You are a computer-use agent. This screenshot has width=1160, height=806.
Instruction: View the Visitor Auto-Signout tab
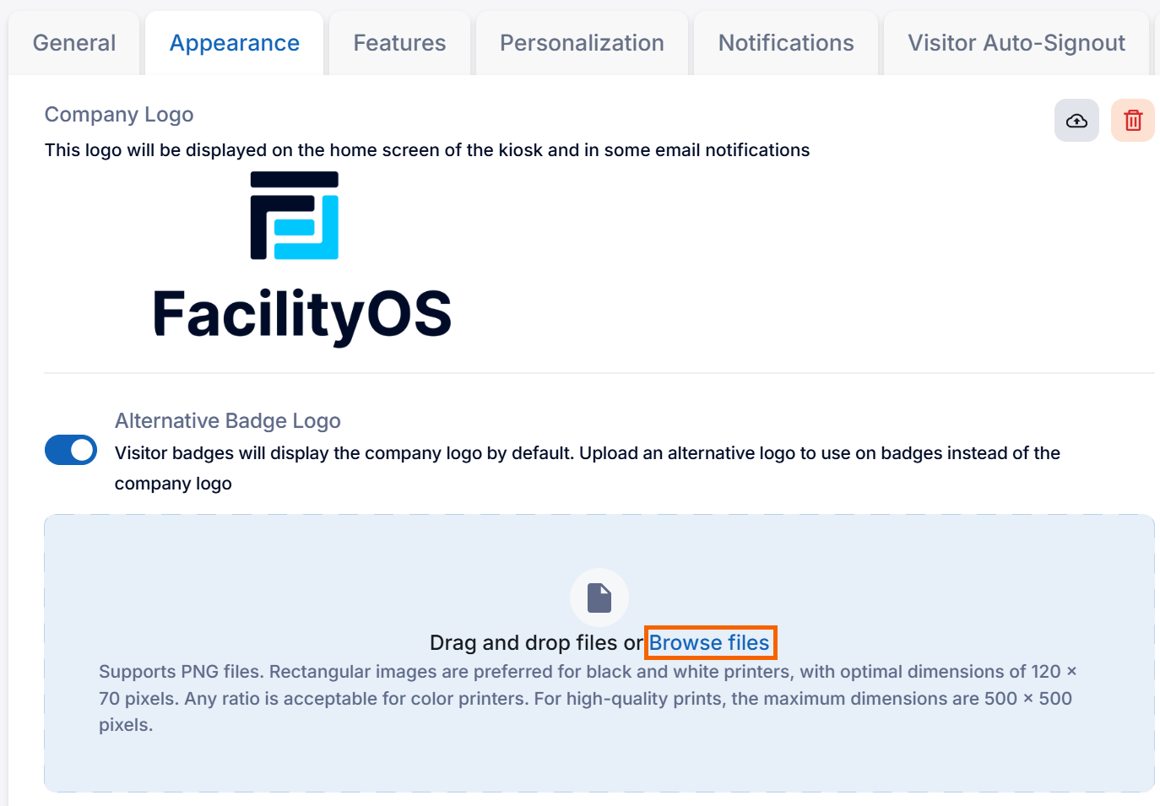click(1016, 42)
